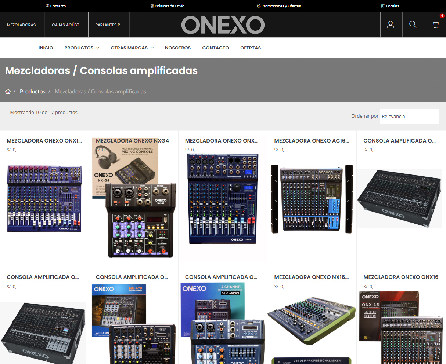Open OFERTAS menu item
Image resolution: width=446 pixels, height=364 pixels.
[x=251, y=48]
